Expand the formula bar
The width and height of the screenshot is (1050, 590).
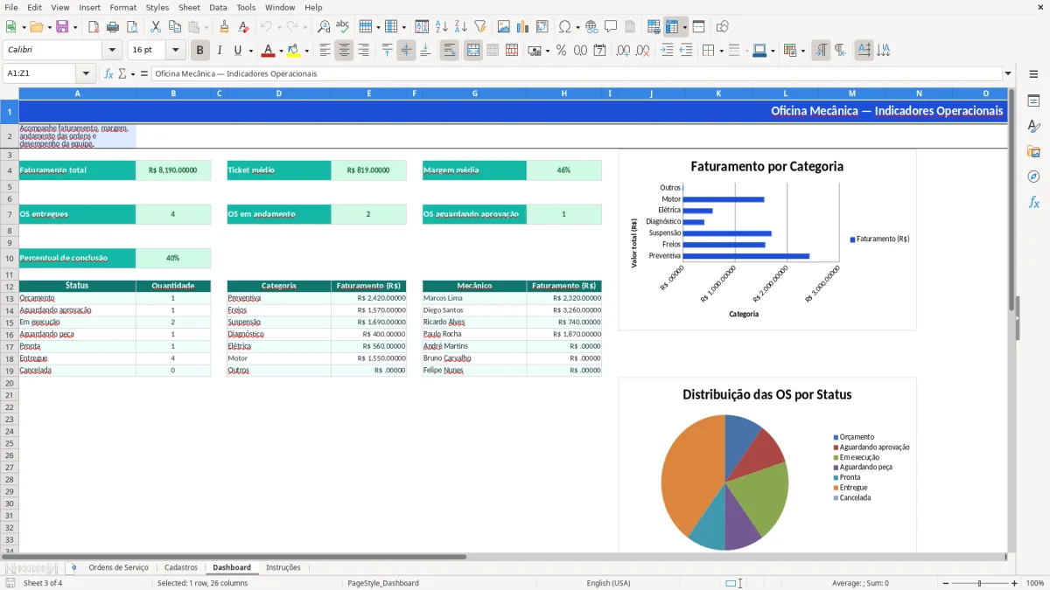pyautogui.click(x=1008, y=73)
